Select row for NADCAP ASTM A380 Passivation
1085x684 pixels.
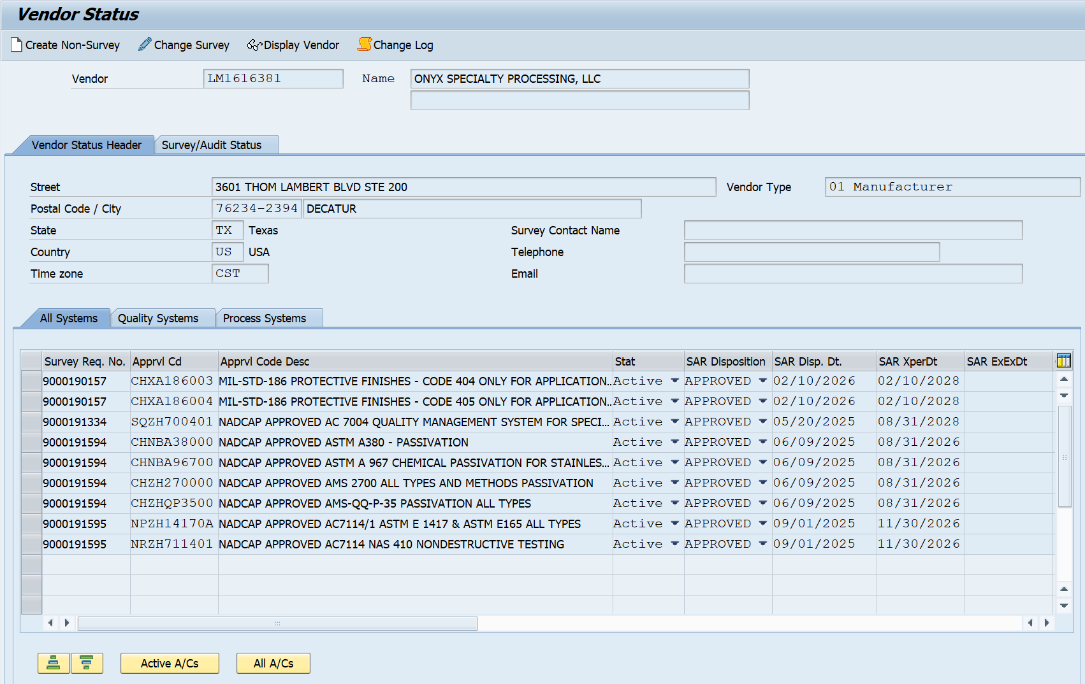click(x=31, y=443)
